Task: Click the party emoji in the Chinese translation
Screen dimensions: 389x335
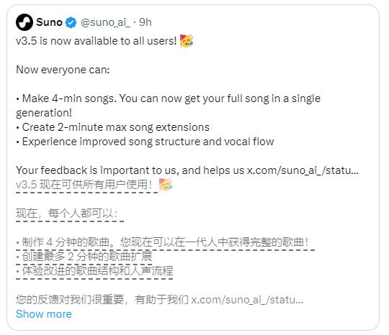Action: pos(166,185)
